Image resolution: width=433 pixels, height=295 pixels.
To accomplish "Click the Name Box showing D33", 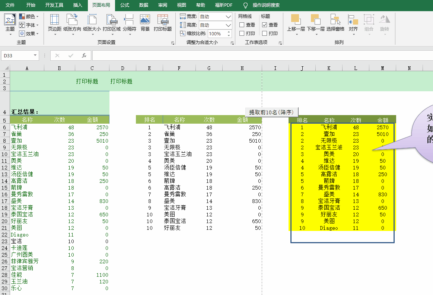I will coord(17,55).
